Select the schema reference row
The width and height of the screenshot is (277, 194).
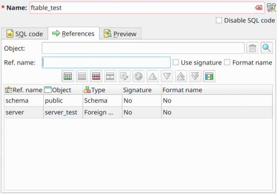pyautogui.click(x=138, y=101)
